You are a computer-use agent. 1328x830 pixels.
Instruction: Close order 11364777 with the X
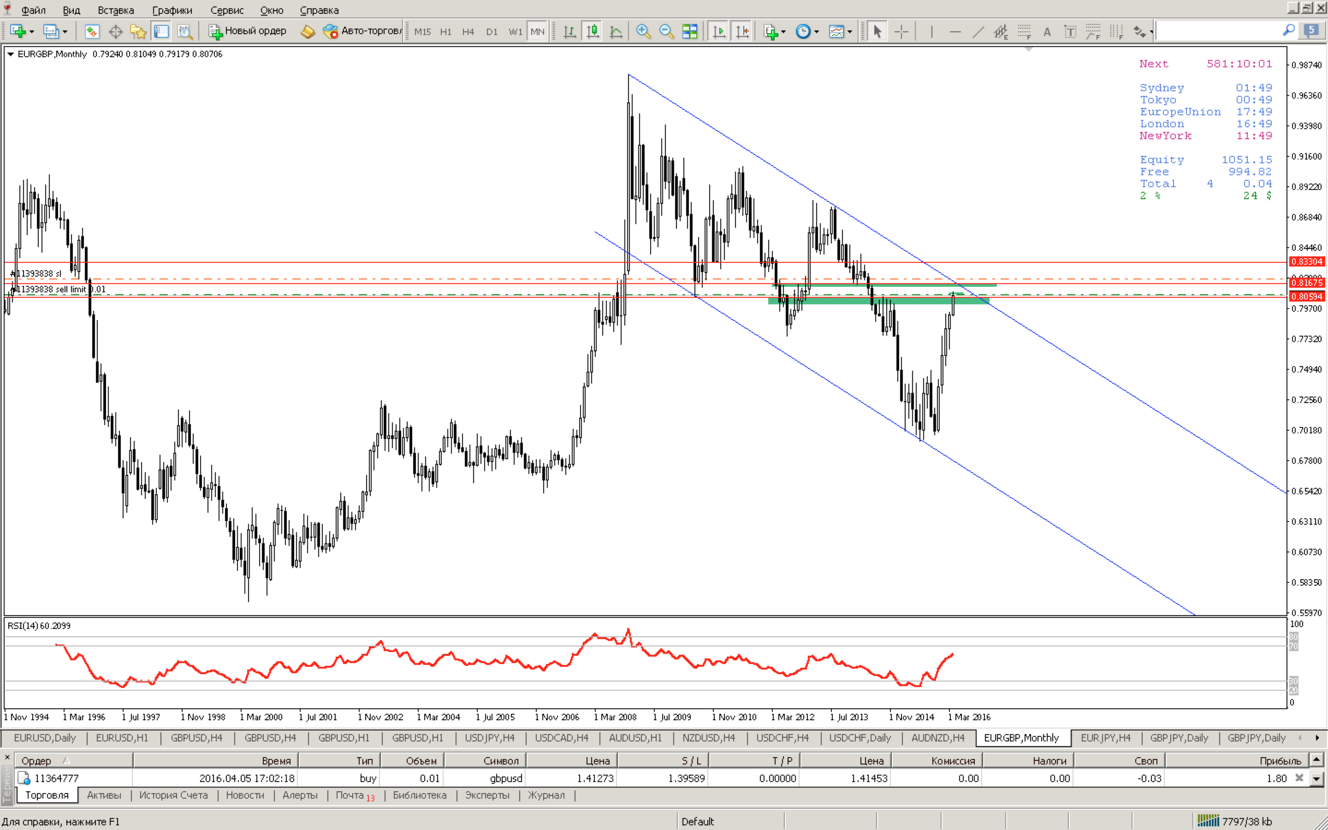point(1299,778)
